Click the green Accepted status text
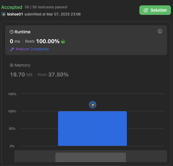The image size is (173, 166). click(12, 7)
